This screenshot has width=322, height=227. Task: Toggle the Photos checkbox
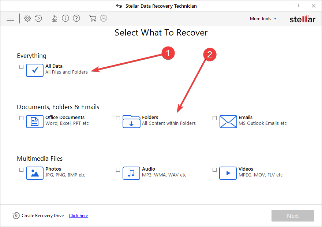click(x=21, y=170)
